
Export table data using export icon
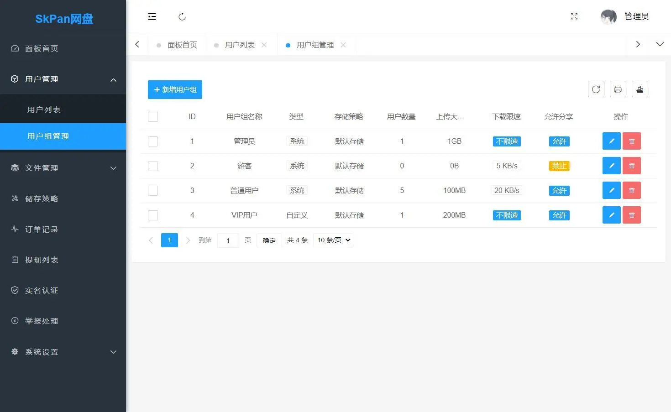click(640, 89)
